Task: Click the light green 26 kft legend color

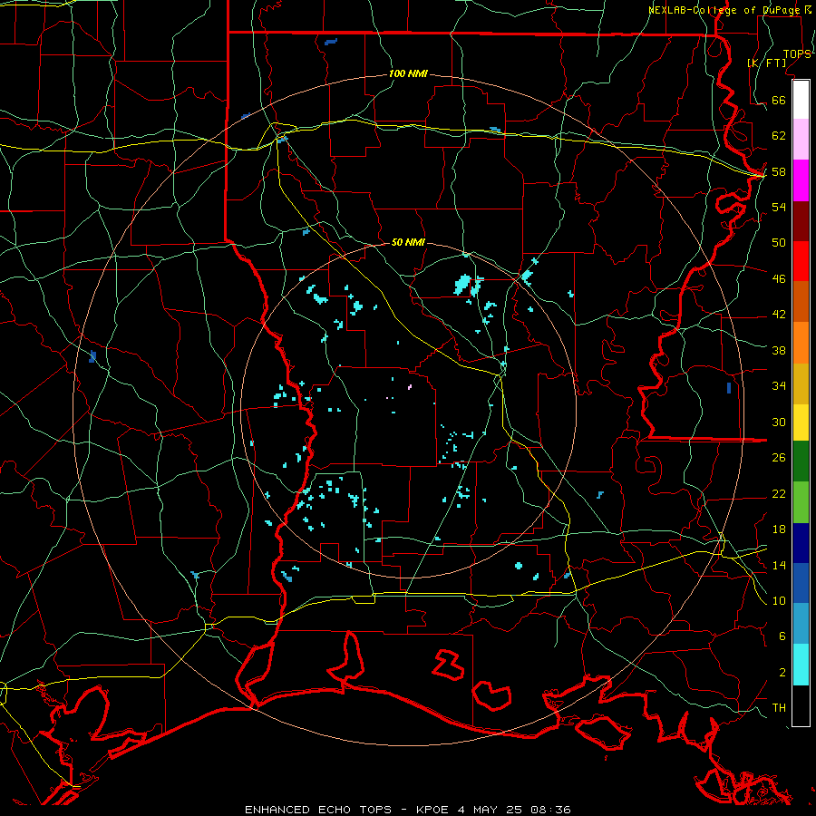Action: (x=801, y=502)
